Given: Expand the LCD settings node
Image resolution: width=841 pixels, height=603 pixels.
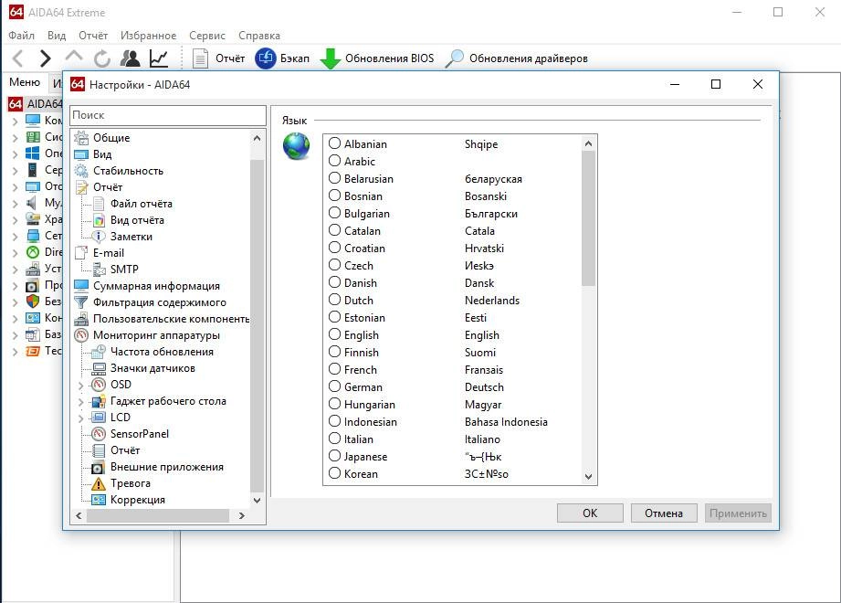Looking at the screenshot, I should pyautogui.click(x=81, y=418).
